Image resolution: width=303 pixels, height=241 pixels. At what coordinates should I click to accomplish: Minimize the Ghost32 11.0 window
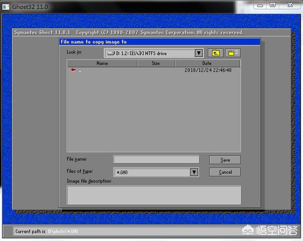tap(260, 5)
